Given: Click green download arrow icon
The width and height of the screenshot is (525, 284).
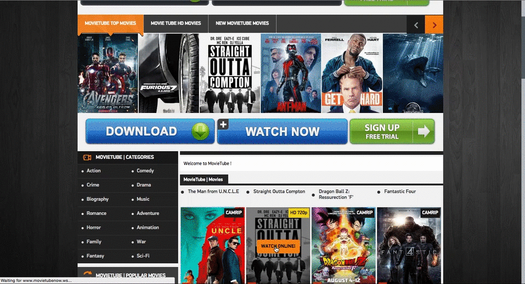Looking at the screenshot, I should 200,132.
